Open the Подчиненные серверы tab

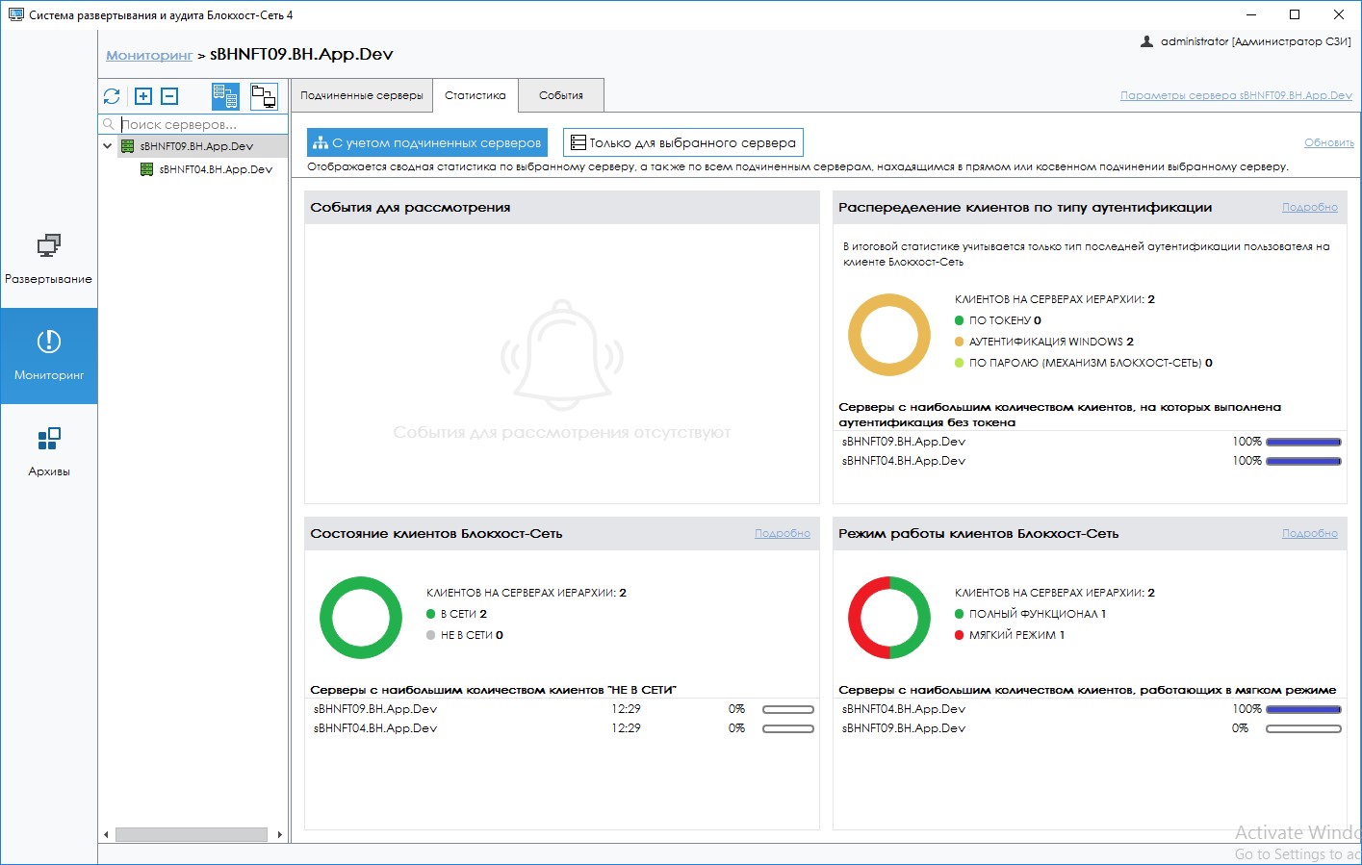[x=361, y=95]
